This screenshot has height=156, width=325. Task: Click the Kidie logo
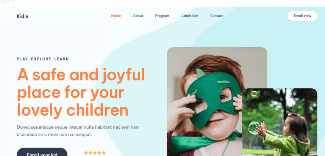[x=23, y=17]
